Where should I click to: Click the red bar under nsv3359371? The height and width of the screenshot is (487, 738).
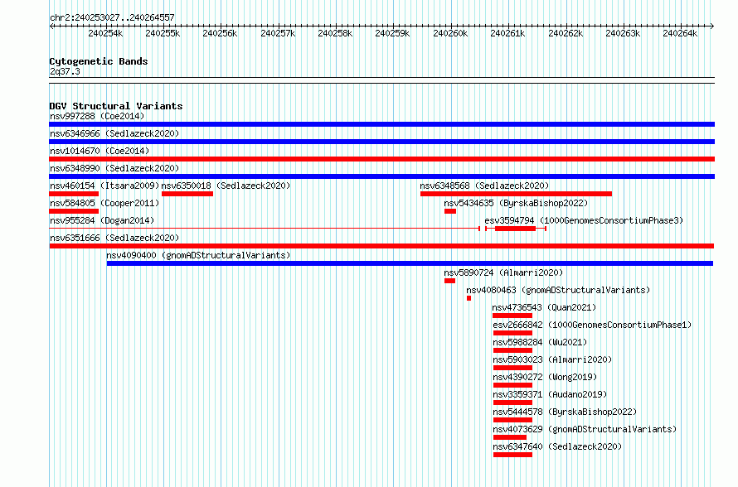pyautogui.click(x=512, y=403)
